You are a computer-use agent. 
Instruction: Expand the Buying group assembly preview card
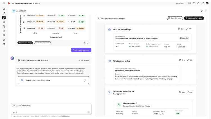[85, 80]
